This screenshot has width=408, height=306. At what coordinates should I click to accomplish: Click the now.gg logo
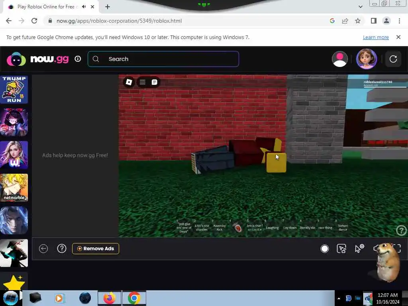(38, 59)
